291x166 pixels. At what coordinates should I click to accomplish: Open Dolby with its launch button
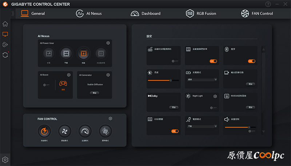pyautogui.click(x=174, y=107)
